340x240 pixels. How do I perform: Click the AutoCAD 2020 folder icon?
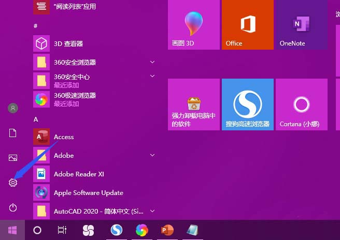[41, 211]
